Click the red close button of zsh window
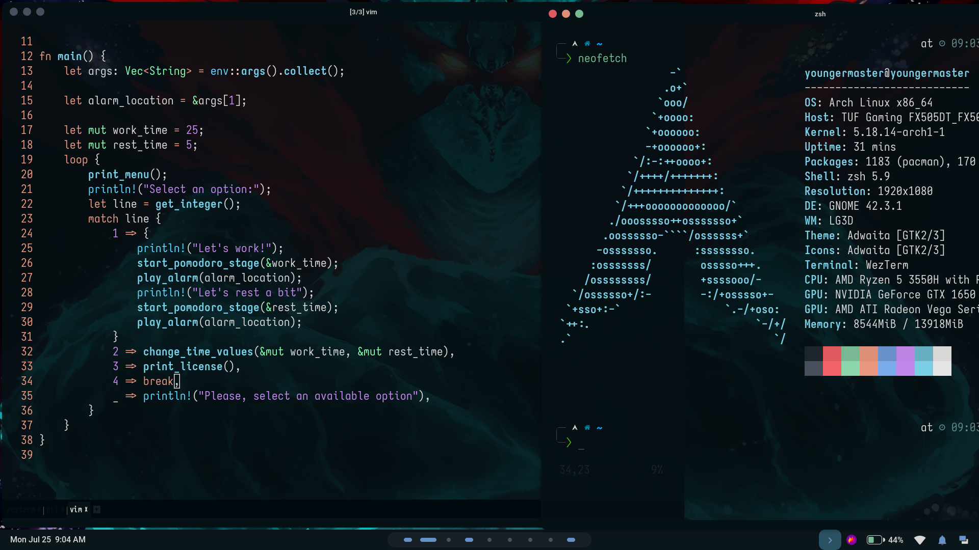The height and width of the screenshot is (550, 979). point(553,14)
